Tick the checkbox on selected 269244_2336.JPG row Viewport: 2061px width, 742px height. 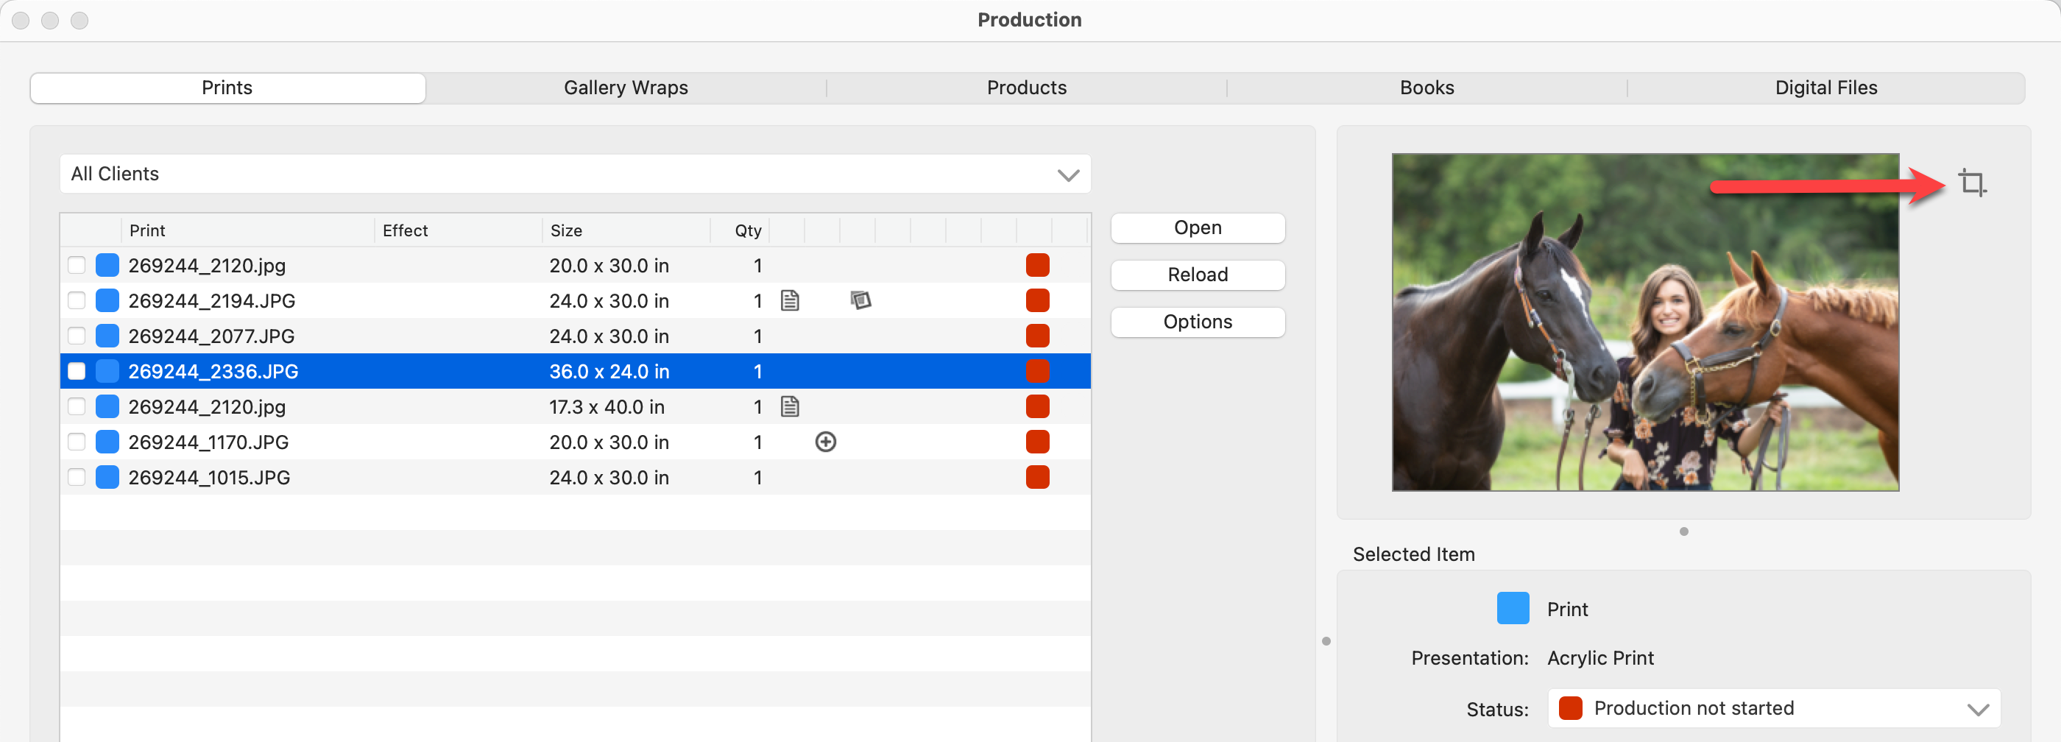click(77, 372)
